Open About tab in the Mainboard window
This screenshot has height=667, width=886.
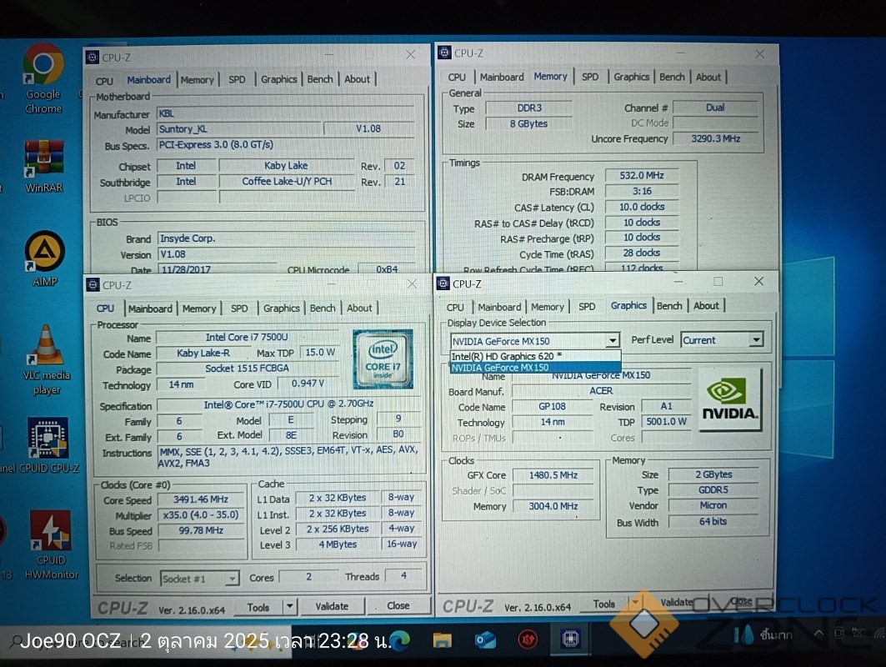click(357, 79)
